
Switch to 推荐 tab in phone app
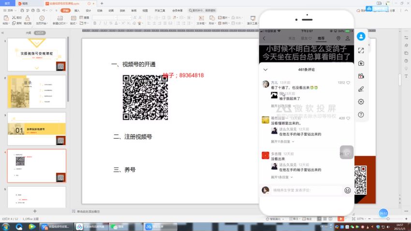pos(321,39)
